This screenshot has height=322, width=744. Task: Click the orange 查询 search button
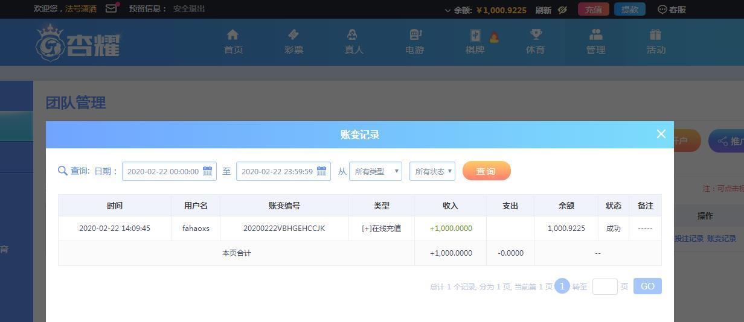[x=487, y=171]
